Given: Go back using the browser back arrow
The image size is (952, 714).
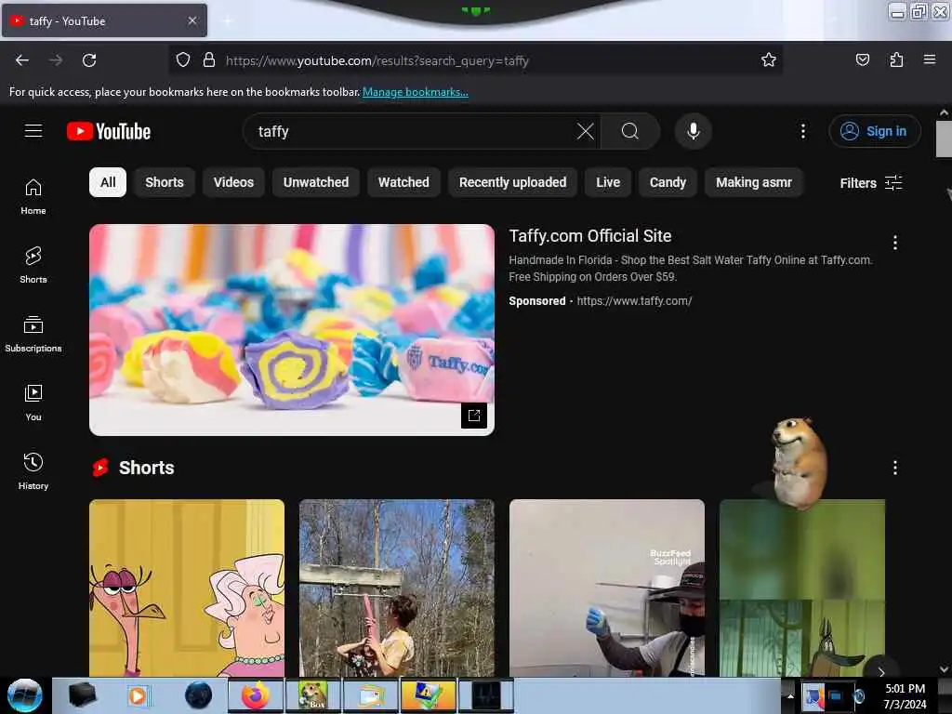Looking at the screenshot, I should 22,60.
